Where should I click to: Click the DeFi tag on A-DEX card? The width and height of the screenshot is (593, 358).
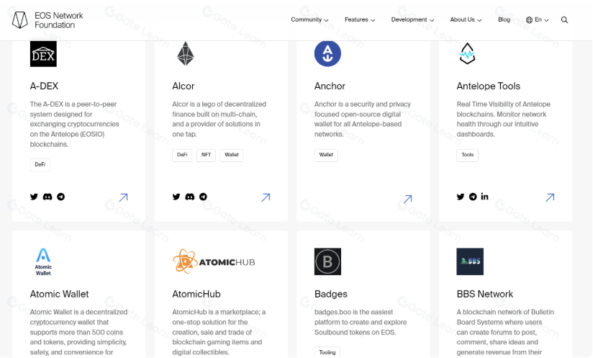40,165
